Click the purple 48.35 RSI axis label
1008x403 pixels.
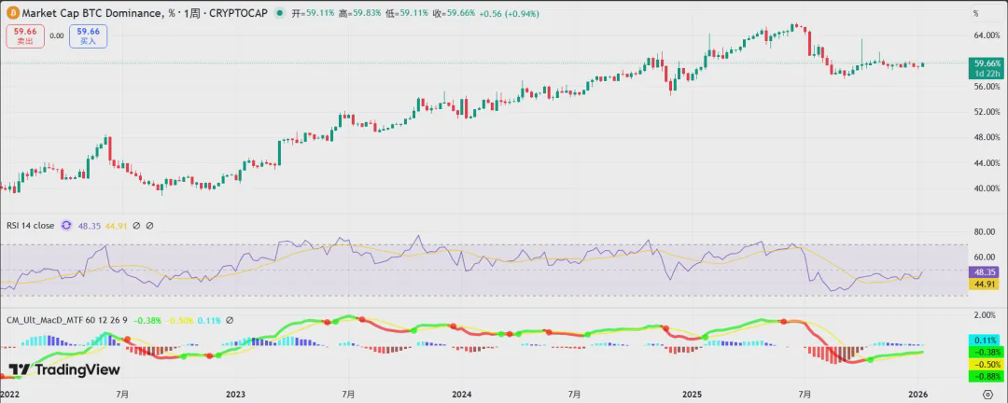point(986,271)
